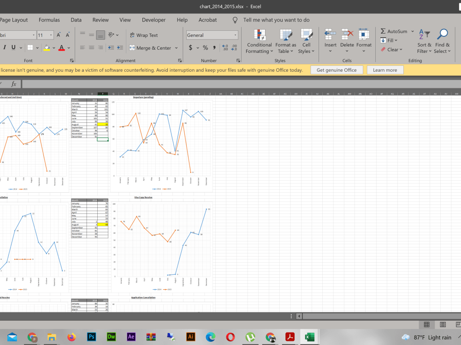Open Conditional Formatting

pos(259,41)
